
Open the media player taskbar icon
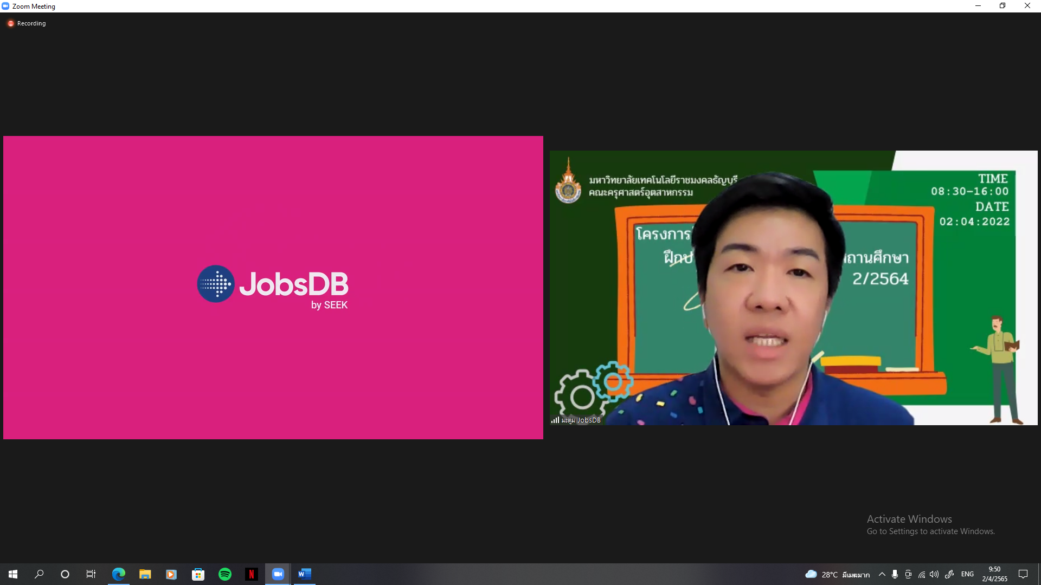coord(171,574)
